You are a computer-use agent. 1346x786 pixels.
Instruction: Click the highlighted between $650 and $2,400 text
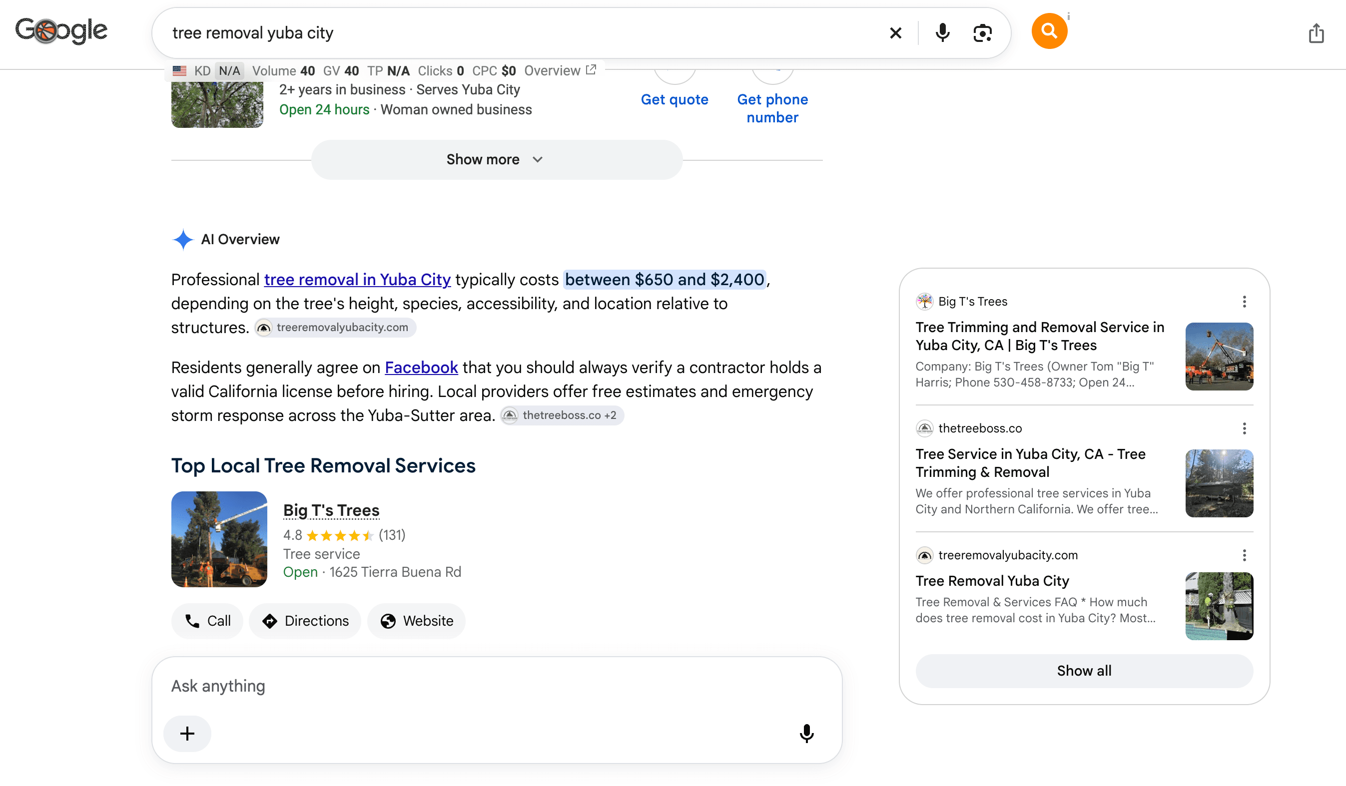pyautogui.click(x=665, y=280)
